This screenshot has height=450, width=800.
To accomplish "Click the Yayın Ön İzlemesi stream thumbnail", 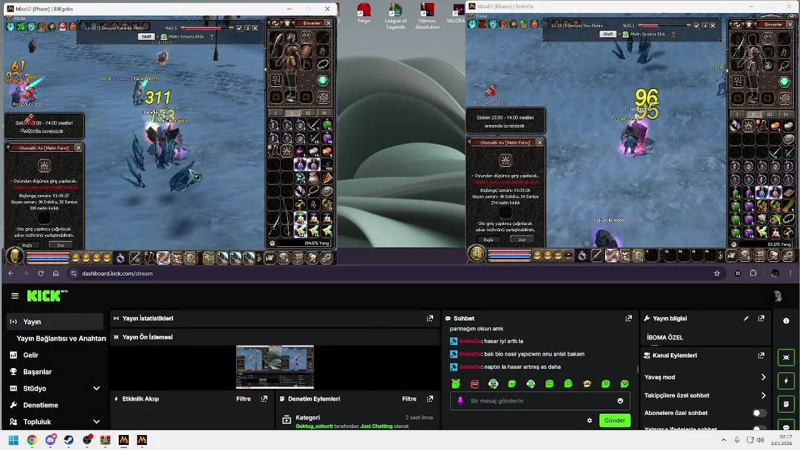I will 275,367.
